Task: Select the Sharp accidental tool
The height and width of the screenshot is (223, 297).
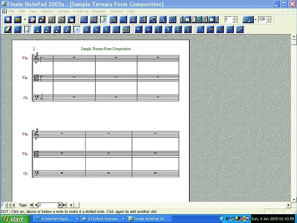Action: coord(87,30)
